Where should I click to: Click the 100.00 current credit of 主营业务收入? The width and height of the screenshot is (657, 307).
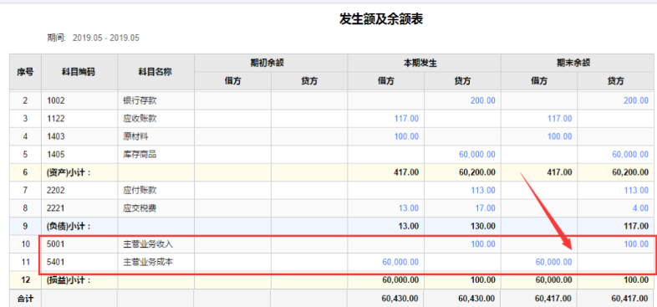(482, 244)
